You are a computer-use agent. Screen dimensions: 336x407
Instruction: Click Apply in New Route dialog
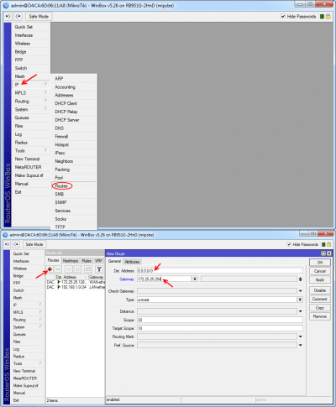[320, 279]
